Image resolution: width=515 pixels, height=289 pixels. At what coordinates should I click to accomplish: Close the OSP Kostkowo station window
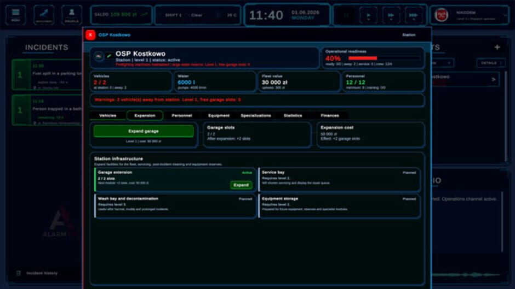click(x=90, y=35)
